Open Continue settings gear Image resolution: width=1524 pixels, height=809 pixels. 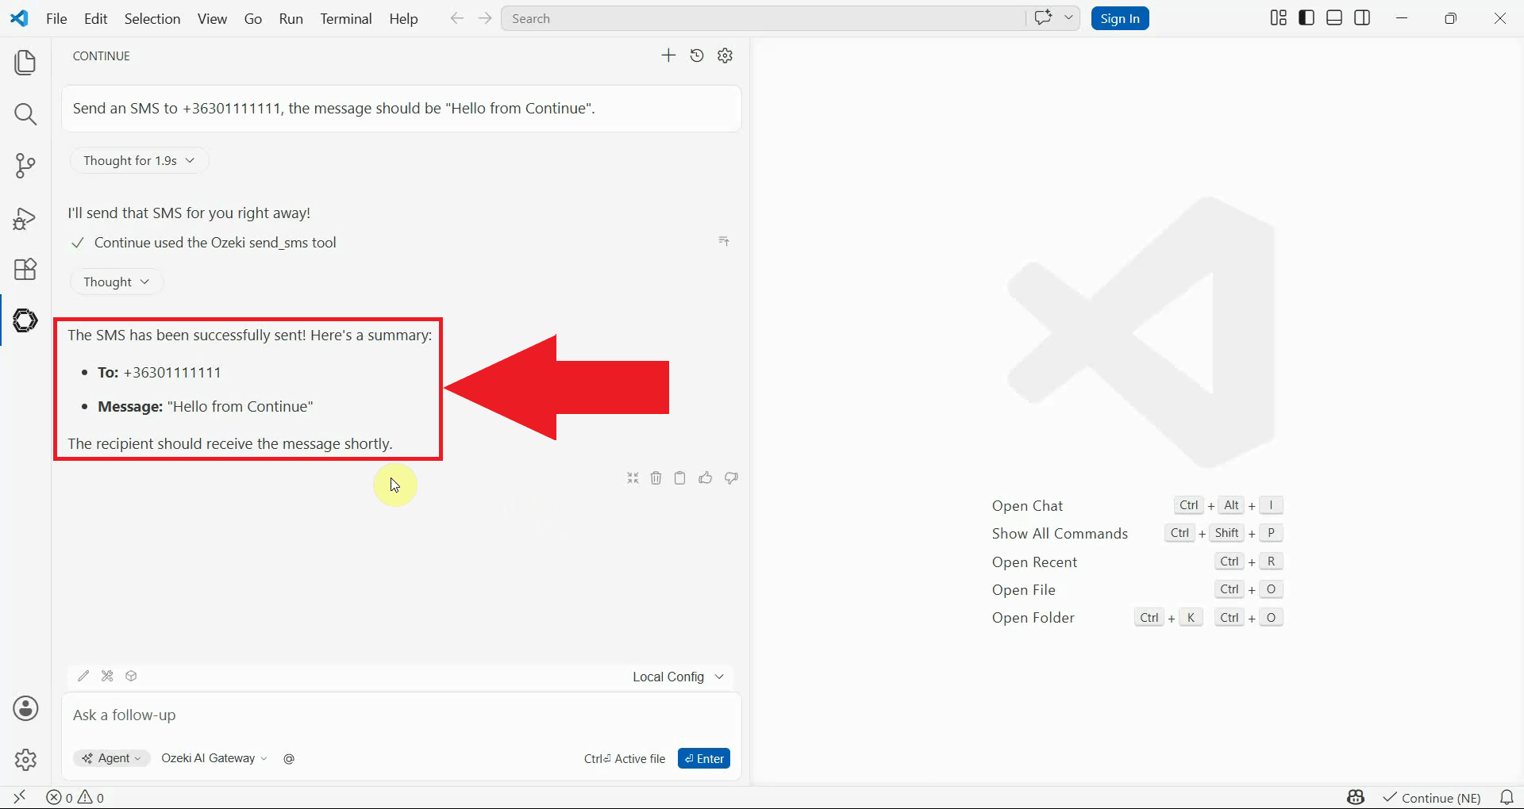[x=725, y=56]
